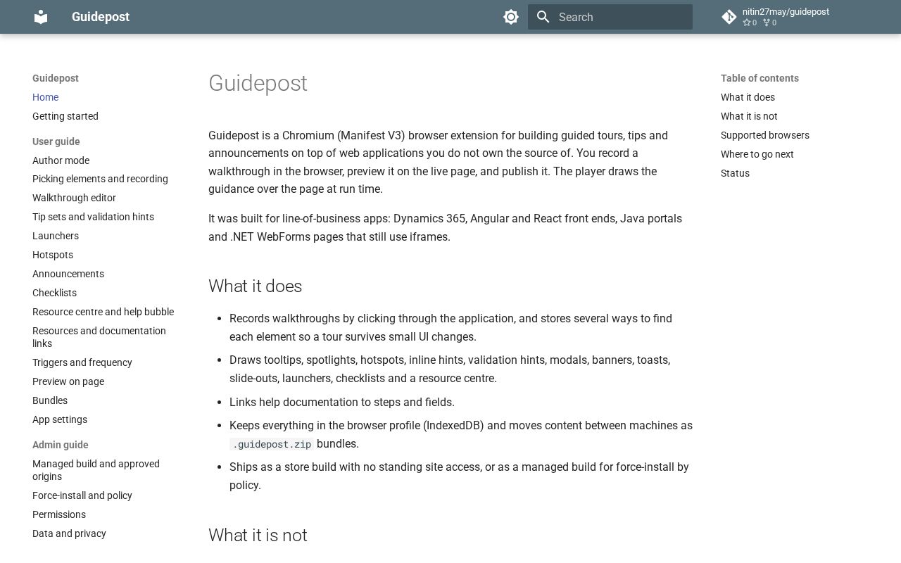Select Picking elements and recording page
This screenshot has height=563, width=901.
pyautogui.click(x=100, y=179)
